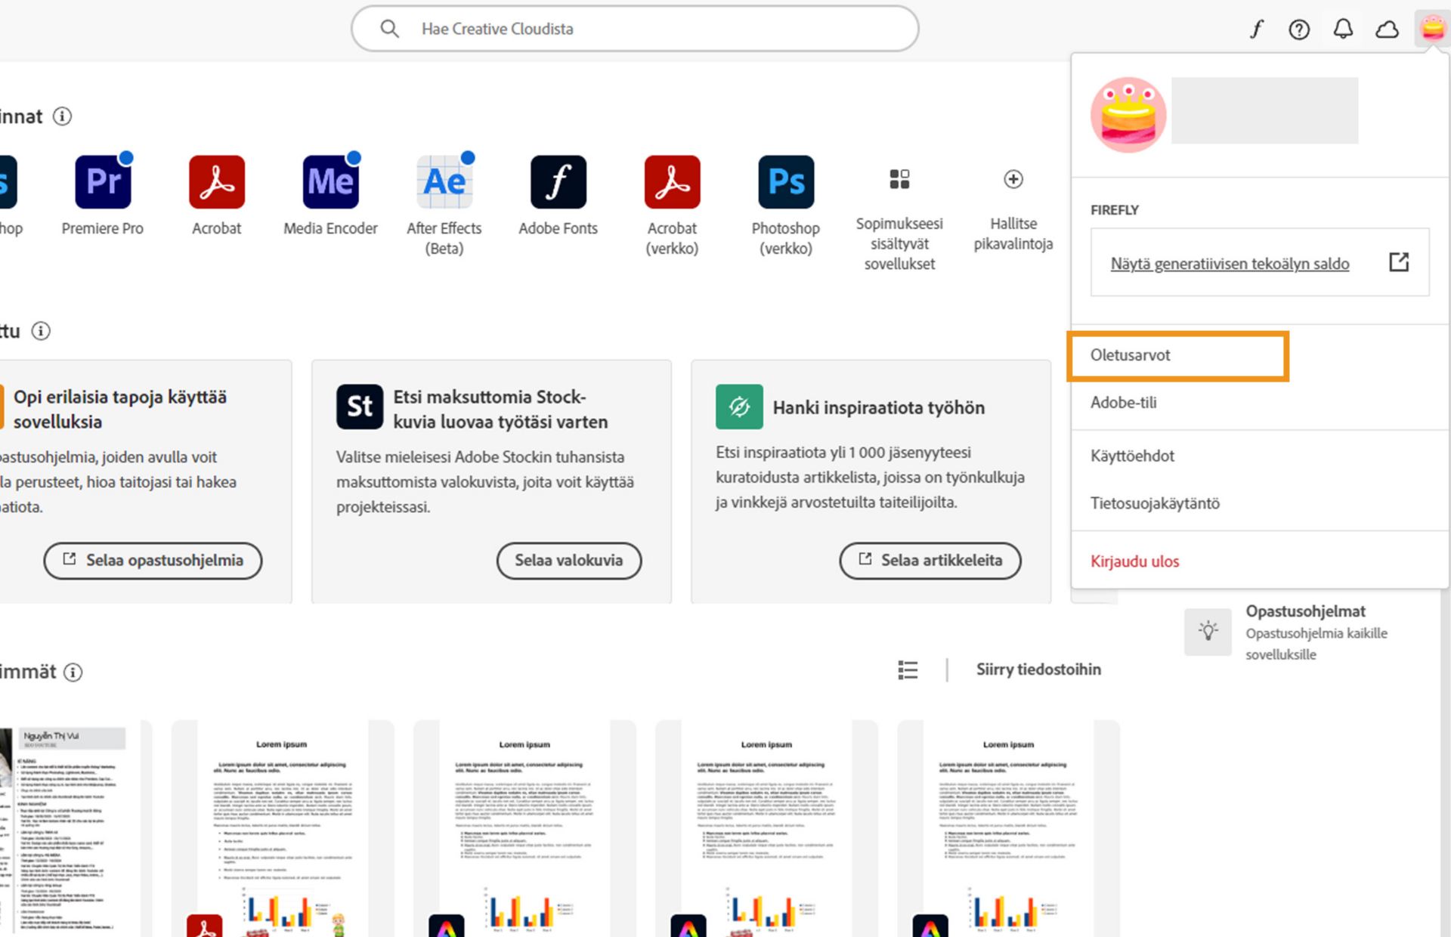The width and height of the screenshot is (1451, 937).
Task: Open After Effects (Beta) icon
Action: pyautogui.click(x=444, y=182)
